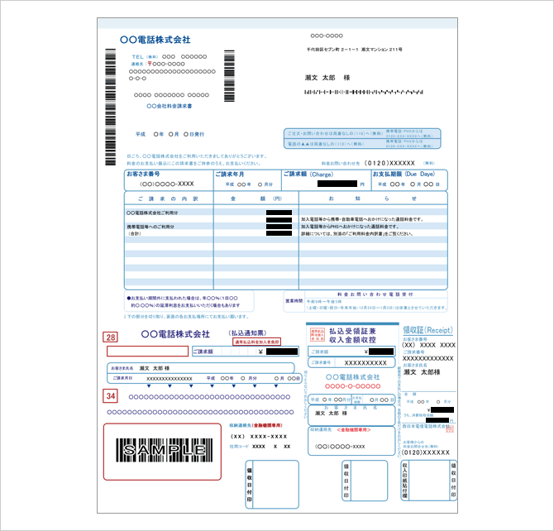Click the red boxed number '34'
Screen dimensions: 554x531
[x=111, y=396]
